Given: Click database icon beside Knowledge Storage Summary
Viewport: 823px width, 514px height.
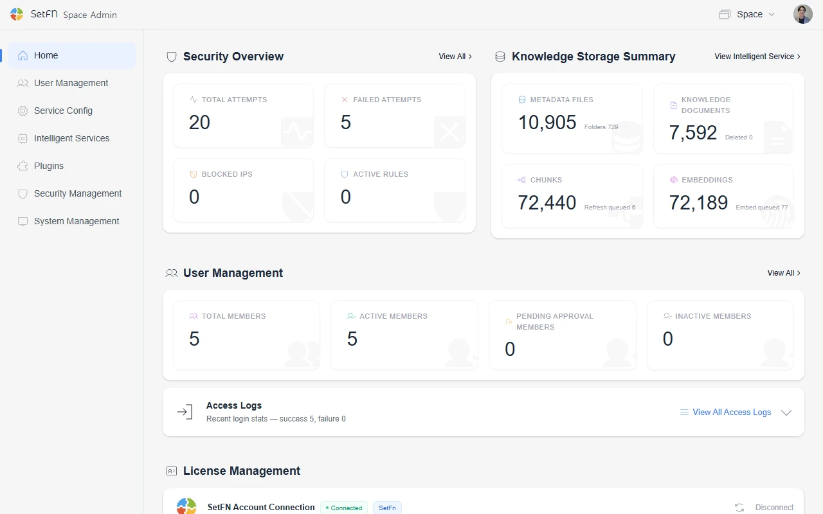Looking at the screenshot, I should coord(500,57).
